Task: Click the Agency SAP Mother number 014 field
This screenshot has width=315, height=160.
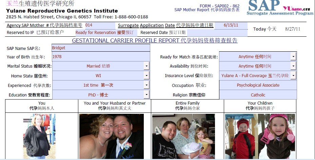Action: [100, 25]
